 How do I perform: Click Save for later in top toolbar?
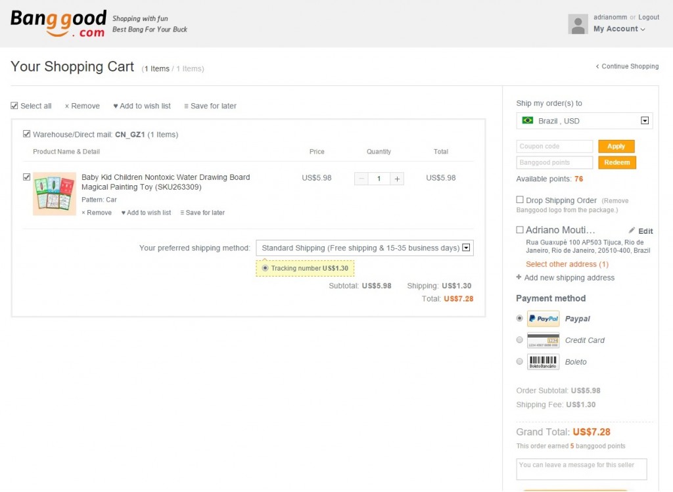coord(210,106)
